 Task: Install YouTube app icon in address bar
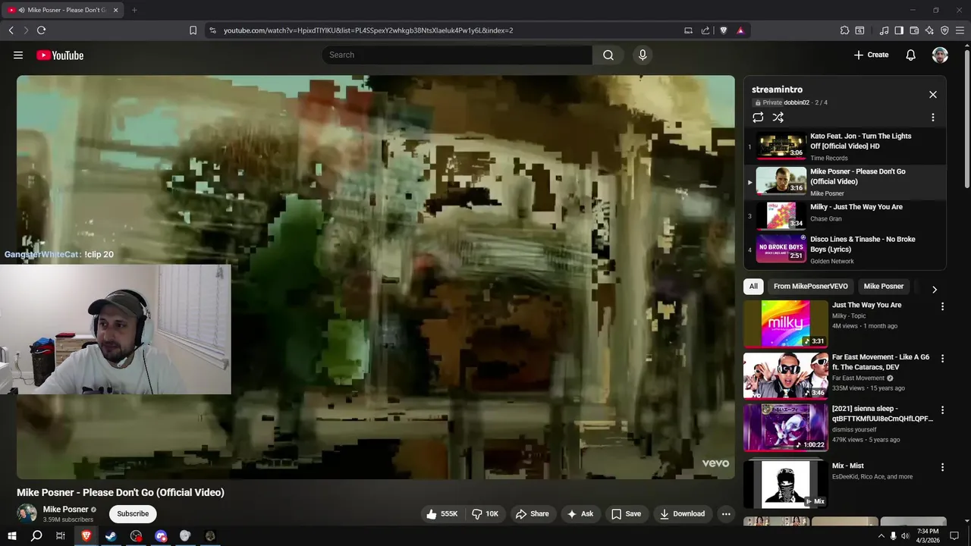click(688, 30)
